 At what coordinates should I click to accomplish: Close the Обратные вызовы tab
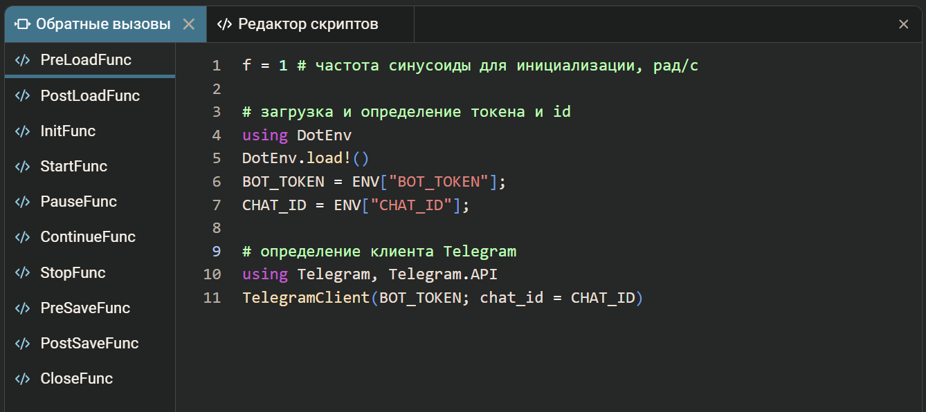point(188,24)
